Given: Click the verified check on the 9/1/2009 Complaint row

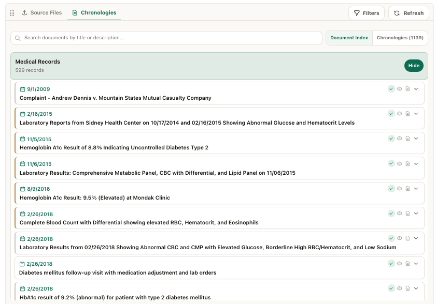Looking at the screenshot, I should tap(391, 89).
